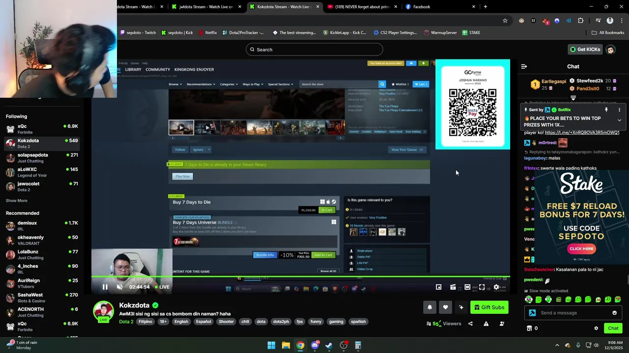
Task: Open the t.me link in chat
Action: tap(582, 132)
